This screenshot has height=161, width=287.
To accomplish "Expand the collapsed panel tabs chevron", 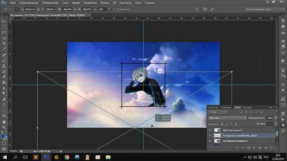I will pyautogui.click(x=271, y=107).
